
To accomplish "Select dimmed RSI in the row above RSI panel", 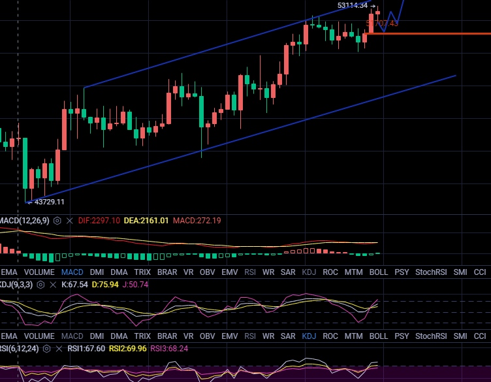I will [250, 336].
